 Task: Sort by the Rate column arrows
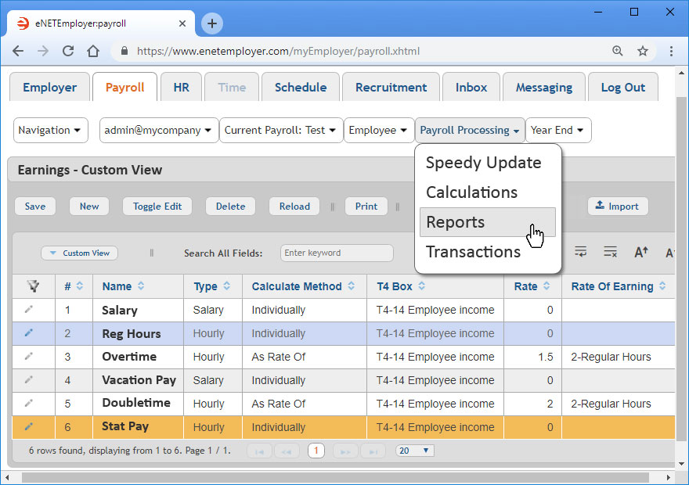[547, 286]
